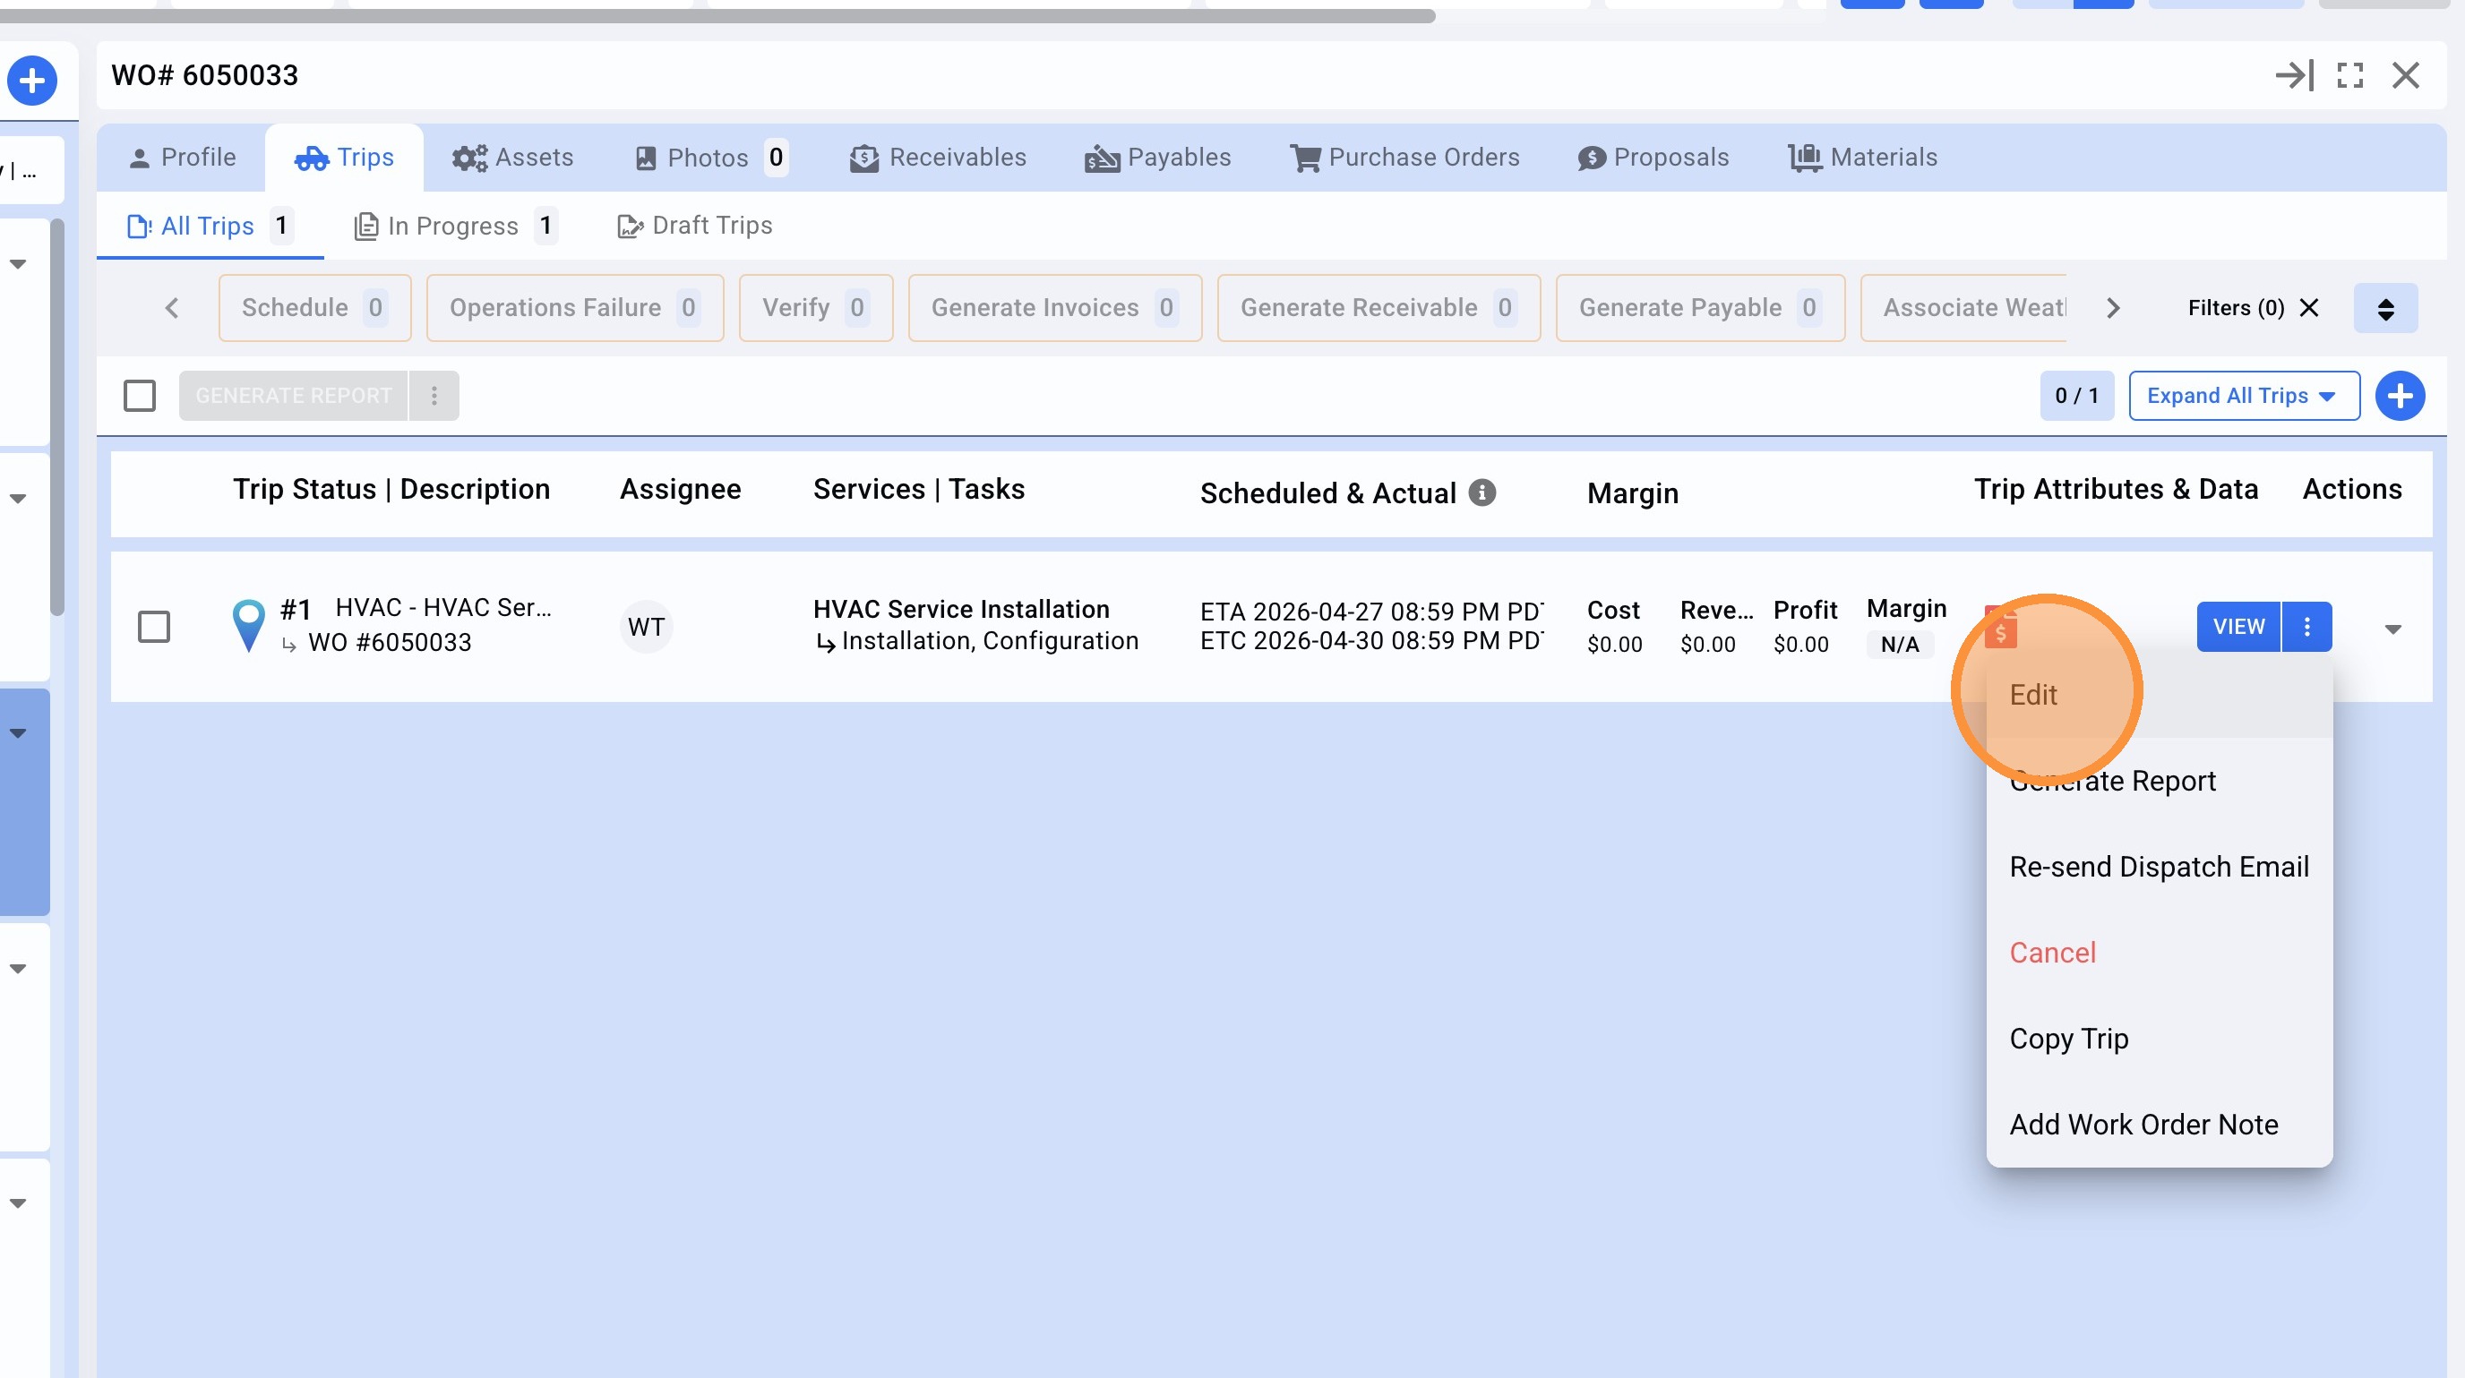This screenshot has height=1378, width=2465.
Task: Open three-dot menu beside Generate Report
Action: [434, 396]
